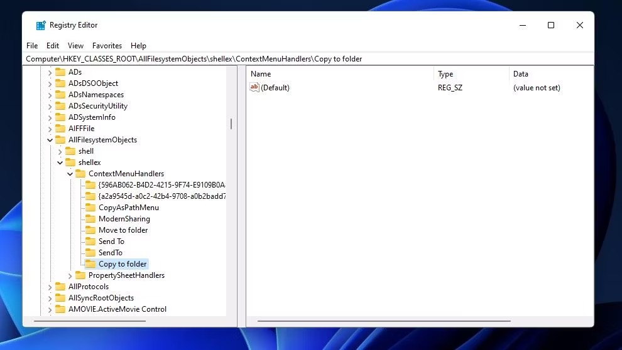Collapse the AllFilesystemObjects key
622x350 pixels.
click(50, 140)
